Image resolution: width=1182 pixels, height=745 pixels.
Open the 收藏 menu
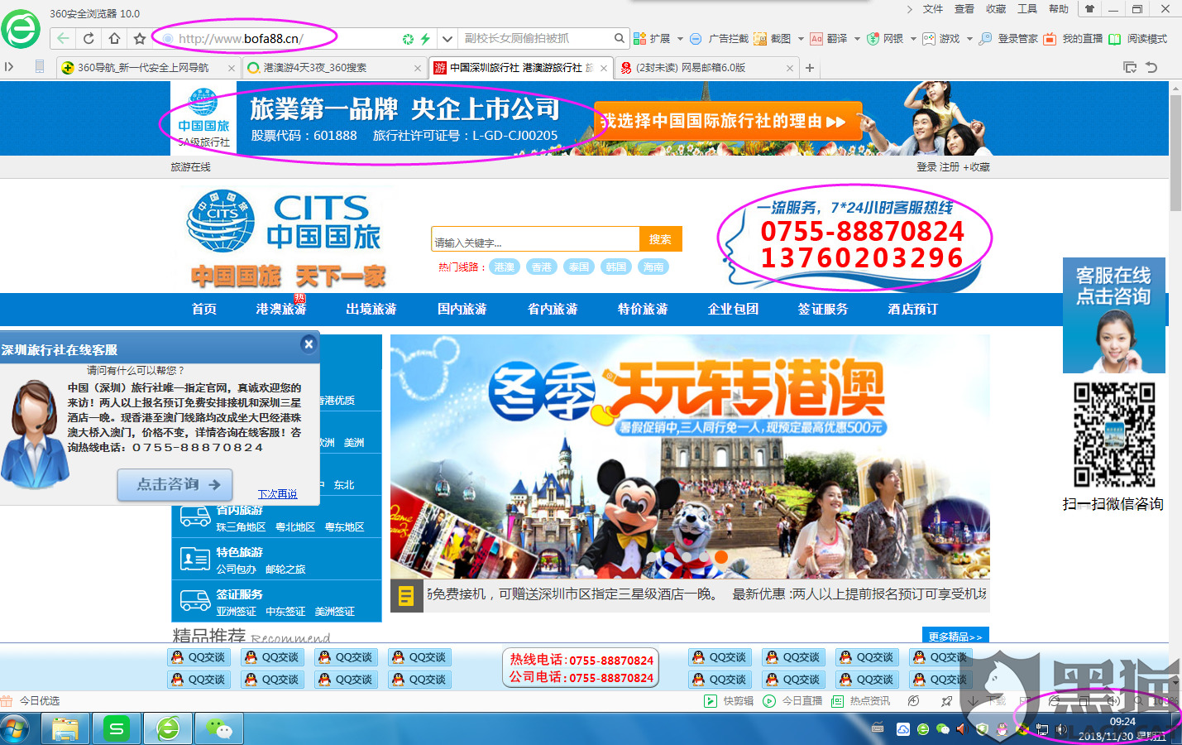(x=996, y=9)
